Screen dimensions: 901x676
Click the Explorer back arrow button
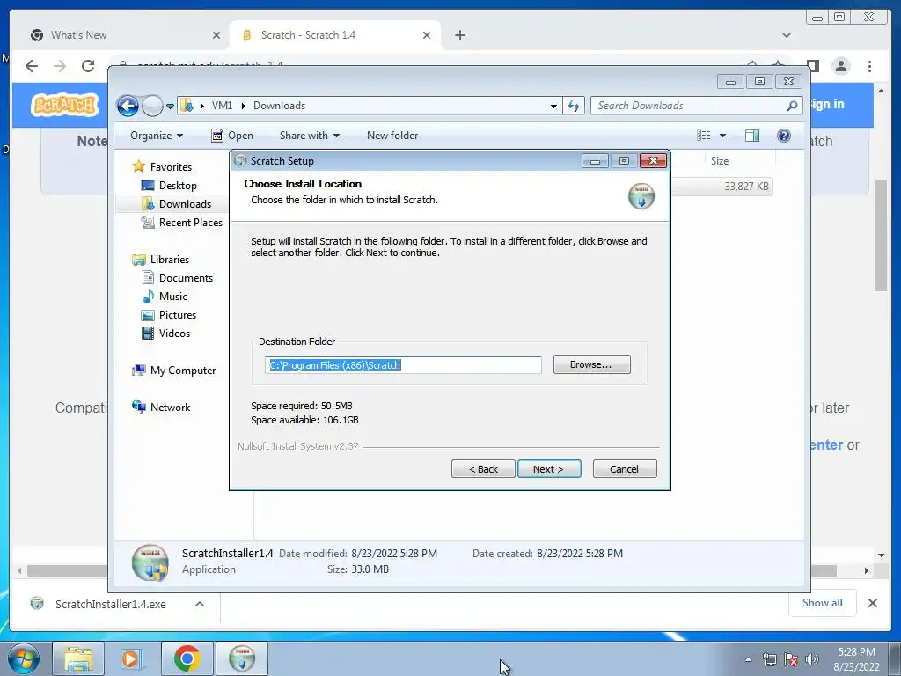coord(128,106)
